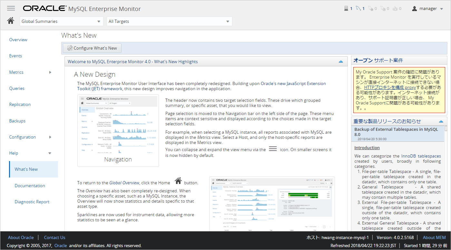Expand the Configuration submenu

point(50,137)
